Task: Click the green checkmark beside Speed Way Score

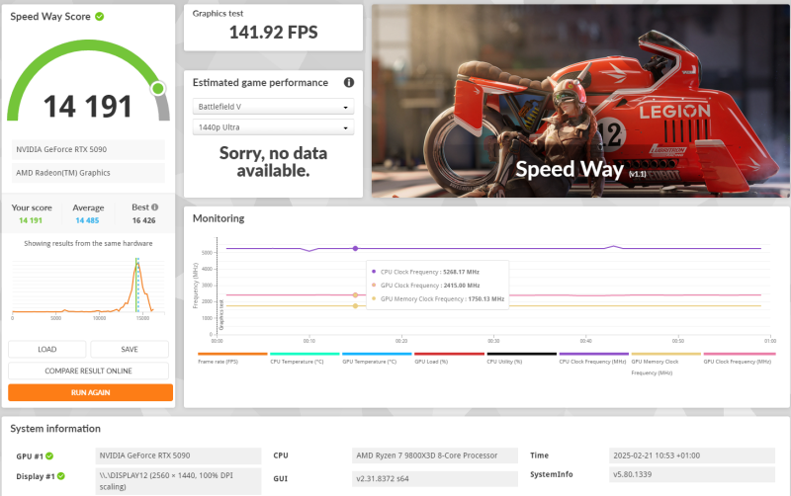Action: coord(100,17)
